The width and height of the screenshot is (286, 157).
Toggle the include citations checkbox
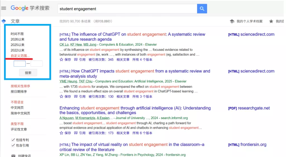pos(13,145)
